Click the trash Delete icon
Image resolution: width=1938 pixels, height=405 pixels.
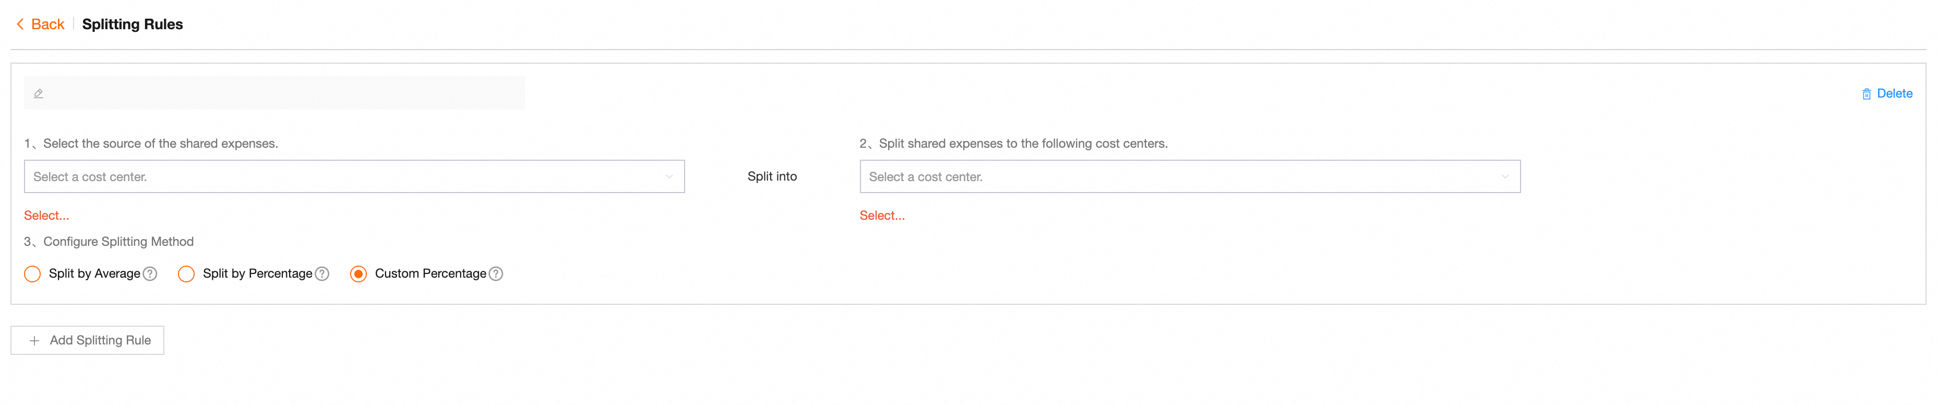click(1866, 94)
